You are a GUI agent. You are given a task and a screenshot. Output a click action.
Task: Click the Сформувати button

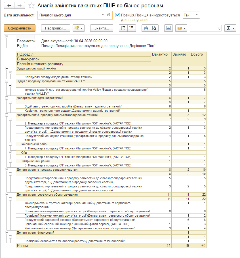pos(20,28)
